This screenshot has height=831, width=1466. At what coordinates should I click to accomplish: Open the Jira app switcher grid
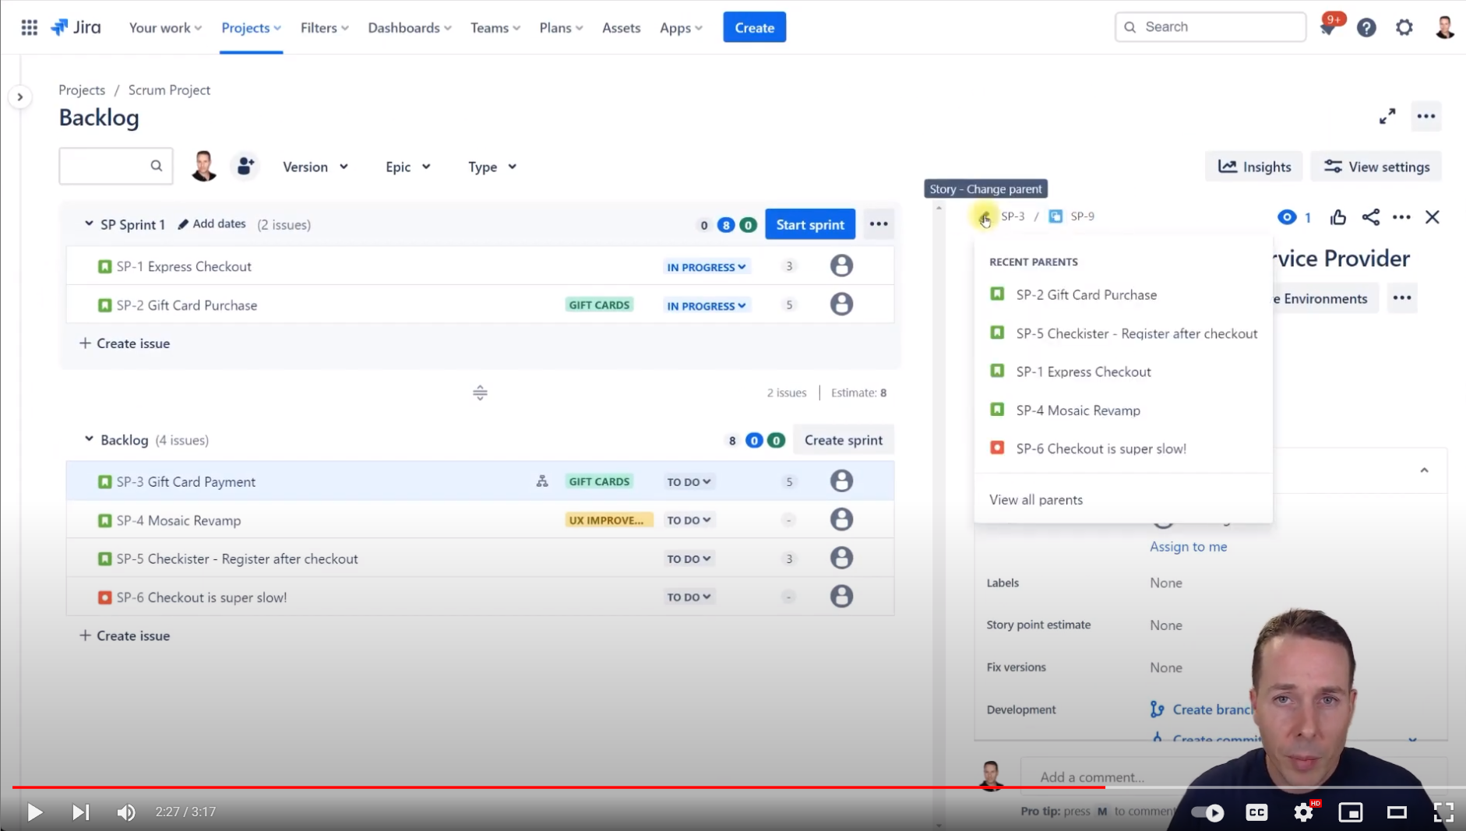(x=29, y=27)
